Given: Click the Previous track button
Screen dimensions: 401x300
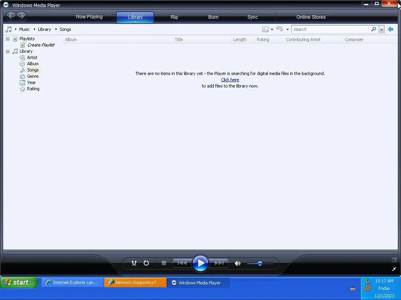Looking at the screenshot, I should [182, 263].
